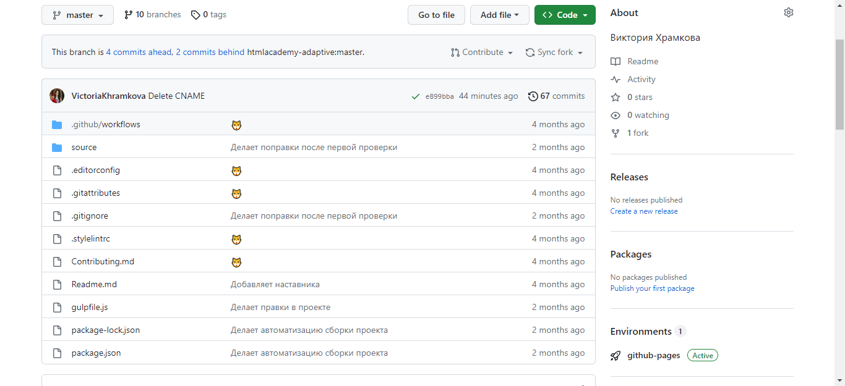
Task: Open the .editorconfig file
Action: click(x=96, y=170)
